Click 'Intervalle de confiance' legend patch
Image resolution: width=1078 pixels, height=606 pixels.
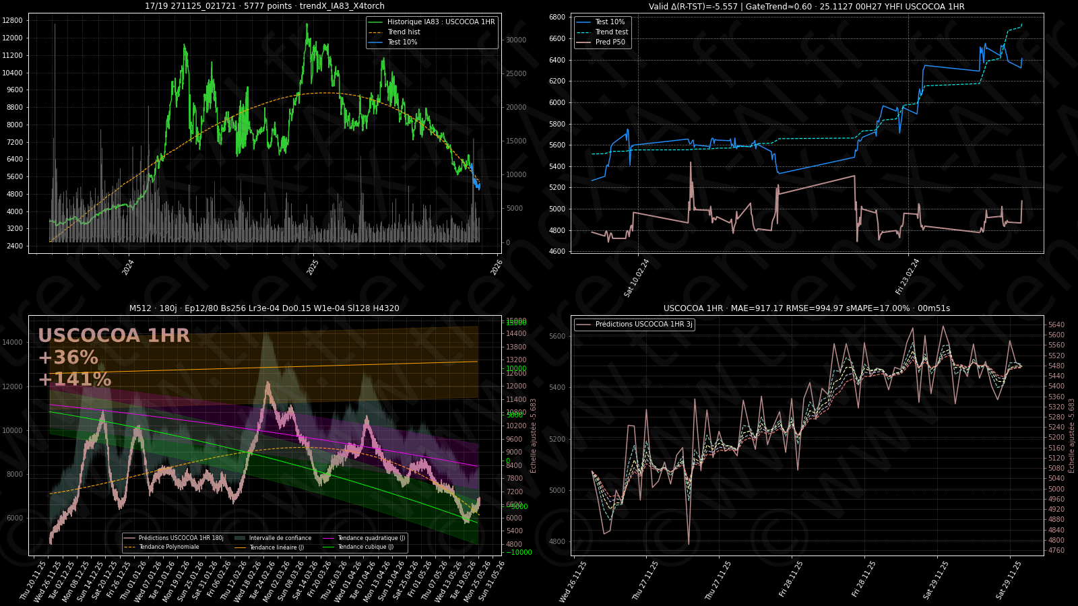[x=241, y=539]
